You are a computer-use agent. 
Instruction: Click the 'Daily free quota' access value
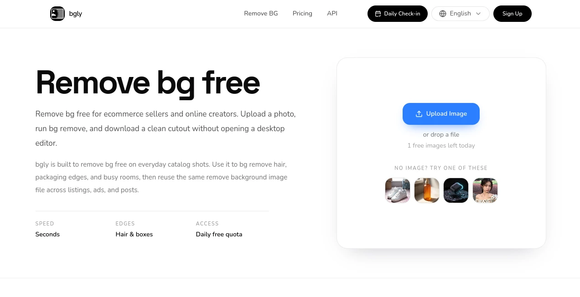pos(219,235)
